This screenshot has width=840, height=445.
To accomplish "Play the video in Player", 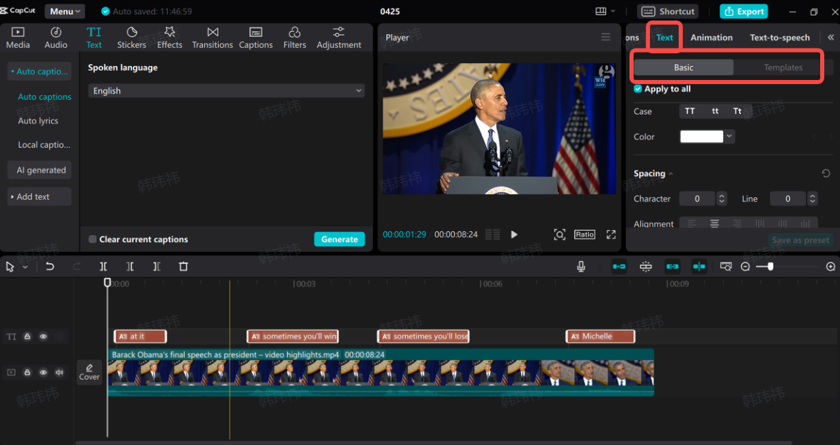I will coord(514,234).
